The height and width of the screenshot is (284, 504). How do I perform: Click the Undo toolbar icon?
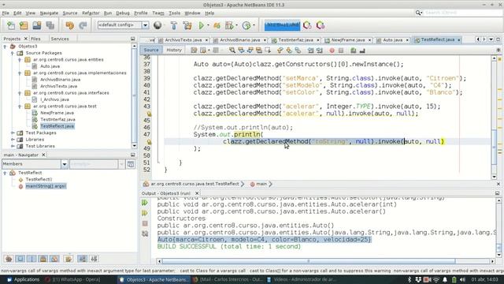(69, 25)
